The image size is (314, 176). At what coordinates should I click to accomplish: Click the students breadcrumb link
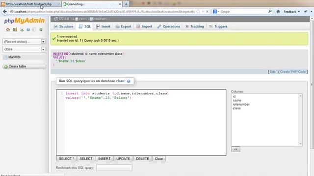100,19
